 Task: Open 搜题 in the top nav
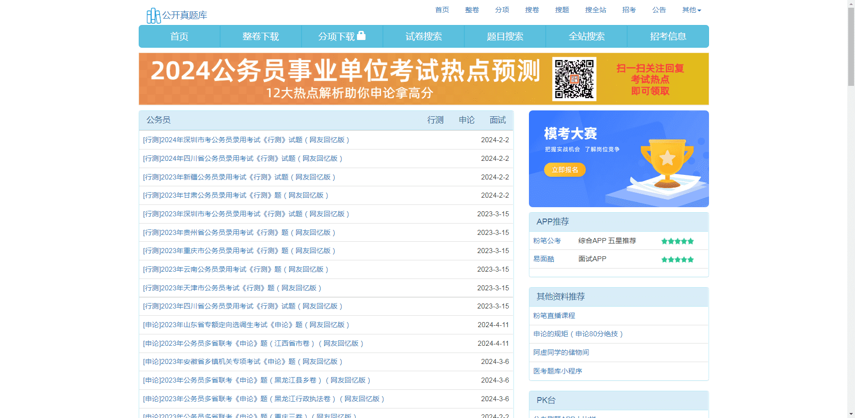tap(562, 10)
